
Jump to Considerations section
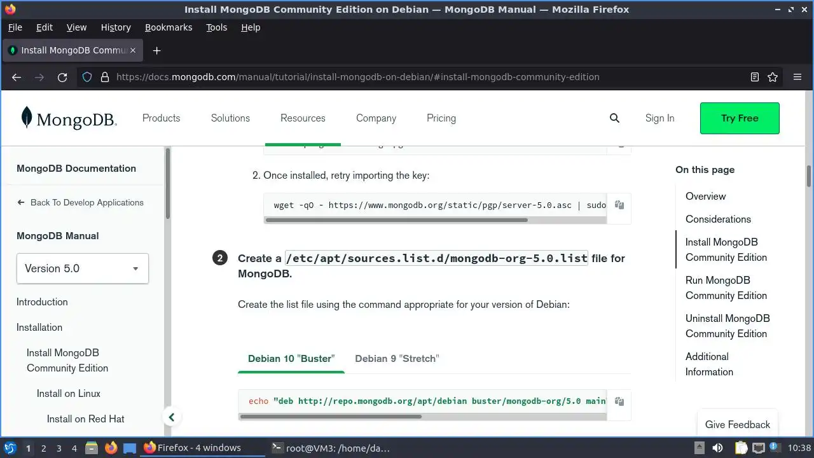tap(718, 219)
